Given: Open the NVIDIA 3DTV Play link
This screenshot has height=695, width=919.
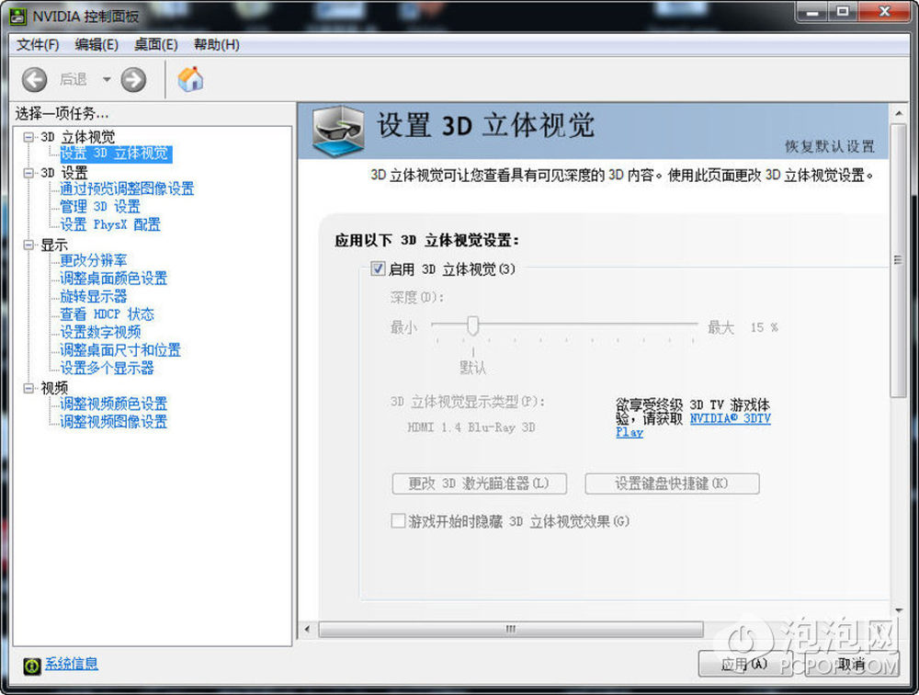Looking at the screenshot, I should pos(730,419).
